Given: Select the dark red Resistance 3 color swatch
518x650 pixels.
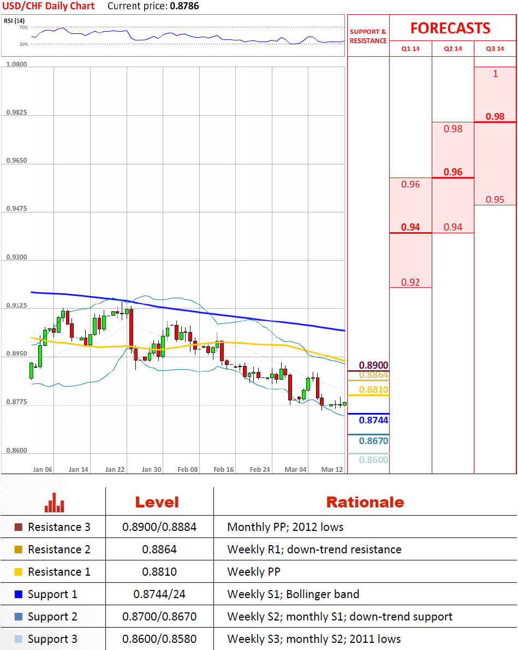Looking at the screenshot, I should coord(19,527).
